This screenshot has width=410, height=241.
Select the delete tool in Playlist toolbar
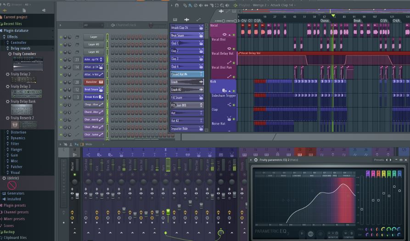click(x=195, y=5)
